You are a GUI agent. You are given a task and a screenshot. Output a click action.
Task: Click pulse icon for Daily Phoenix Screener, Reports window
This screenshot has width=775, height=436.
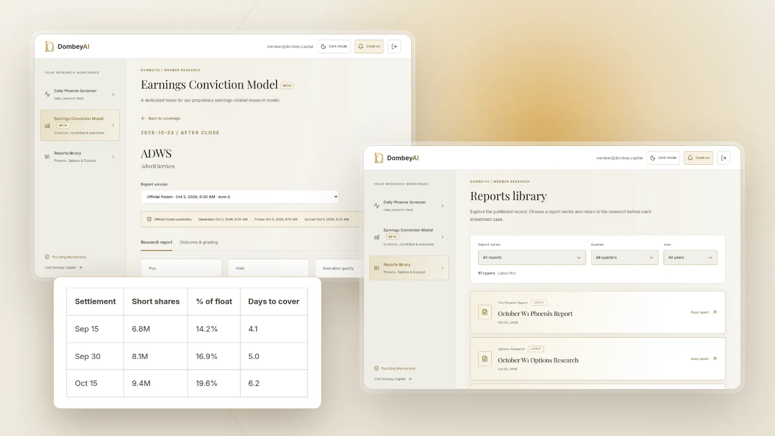coord(376,206)
